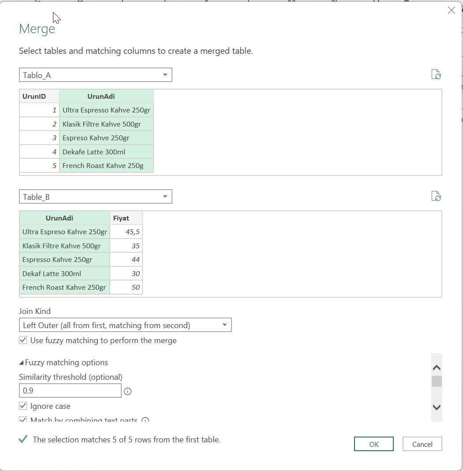
Task: Open the Tablo_A table selection dropdown
Action: click(96, 75)
